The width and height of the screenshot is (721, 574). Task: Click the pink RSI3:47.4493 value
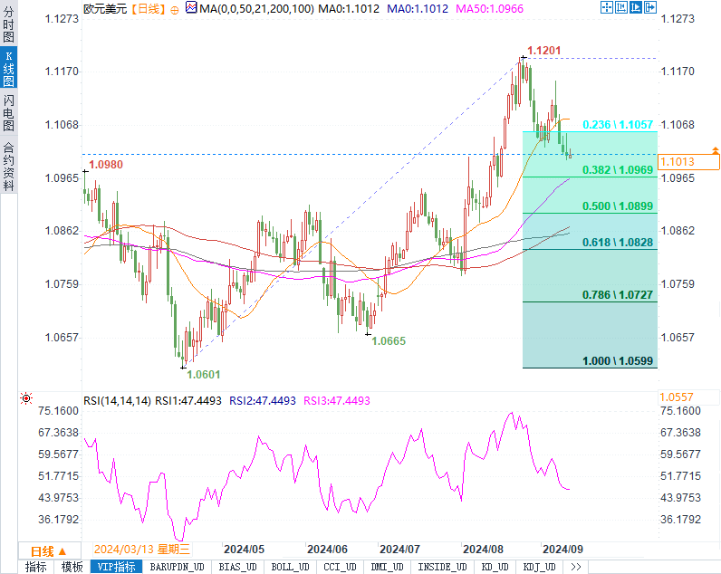337,401
